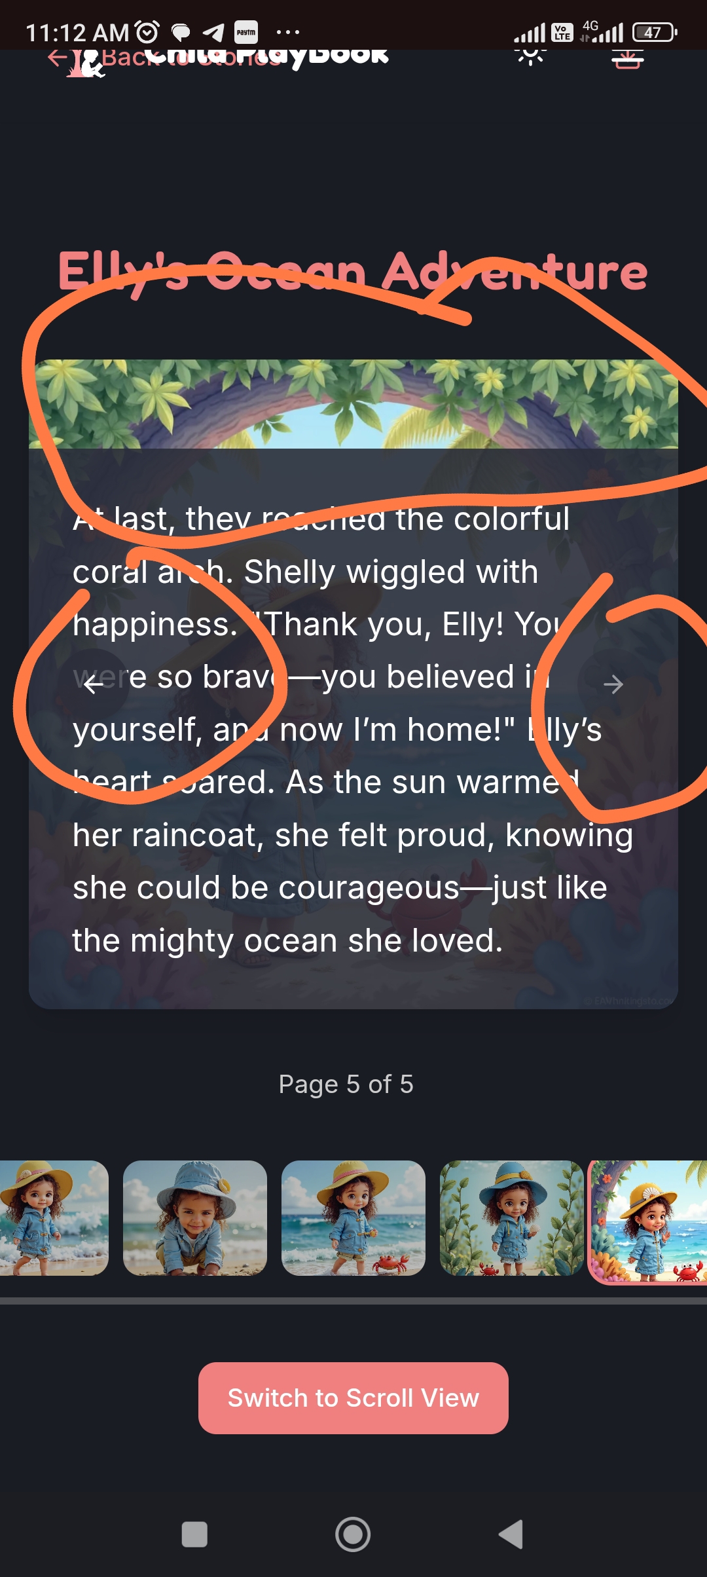Click the thumbnail strip horizontal scrollbar

[353, 1301]
